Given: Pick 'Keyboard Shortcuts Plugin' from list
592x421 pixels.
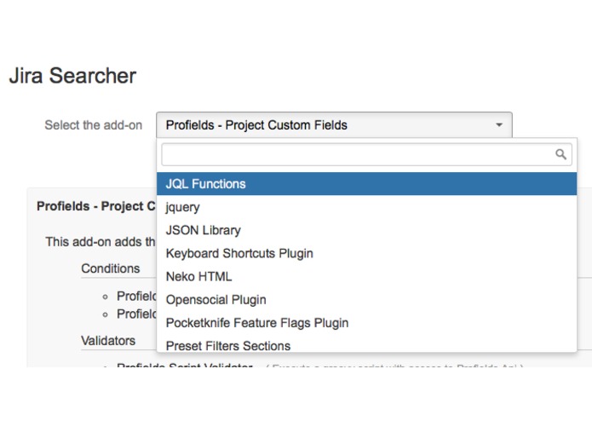Looking at the screenshot, I should pos(366,253).
